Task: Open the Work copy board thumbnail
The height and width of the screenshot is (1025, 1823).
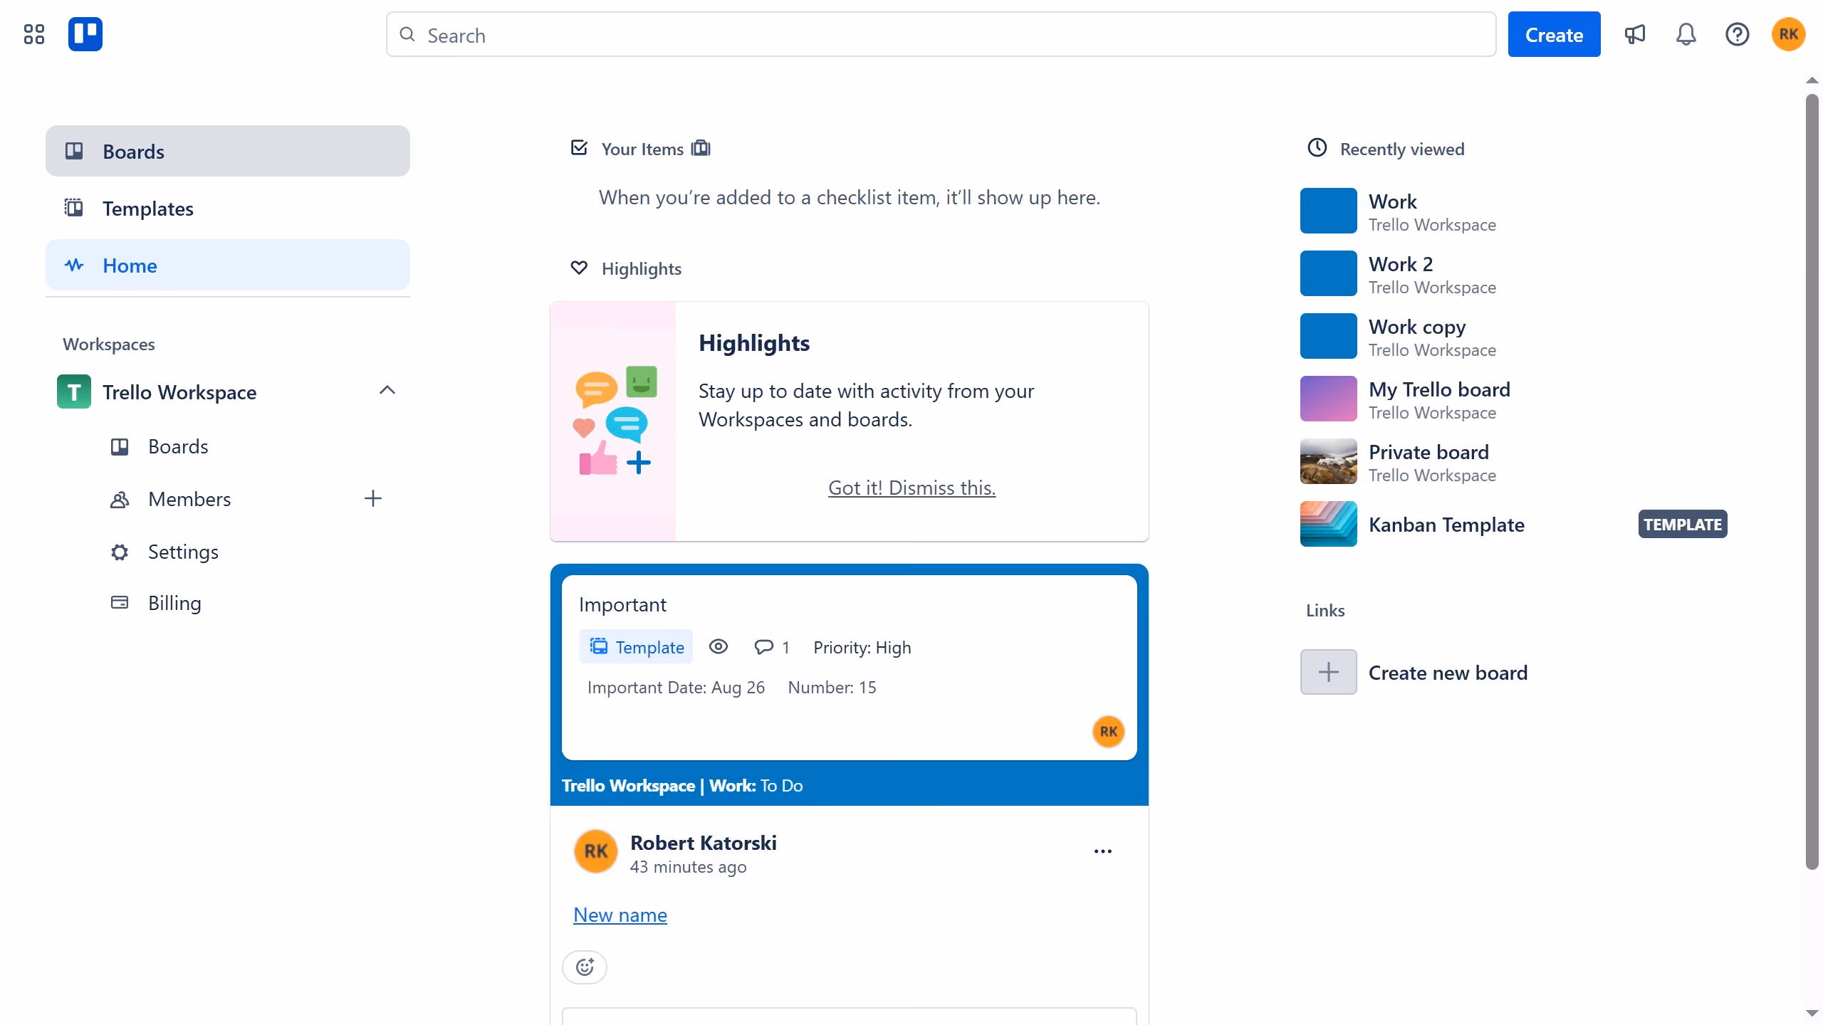Action: pos(1329,336)
